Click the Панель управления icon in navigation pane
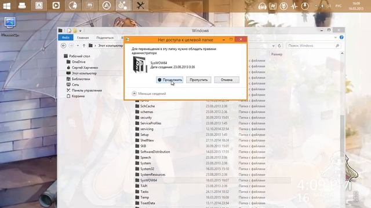The height and width of the screenshot is (208, 371). pyautogui.click(x=68, y=90)
